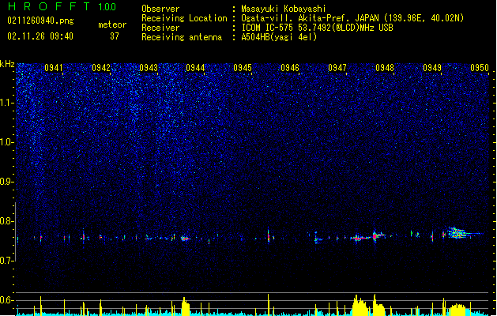The image size is (497, 316).
Task: Click the yellow intensity block below 0949
Action: click(457, 310)
